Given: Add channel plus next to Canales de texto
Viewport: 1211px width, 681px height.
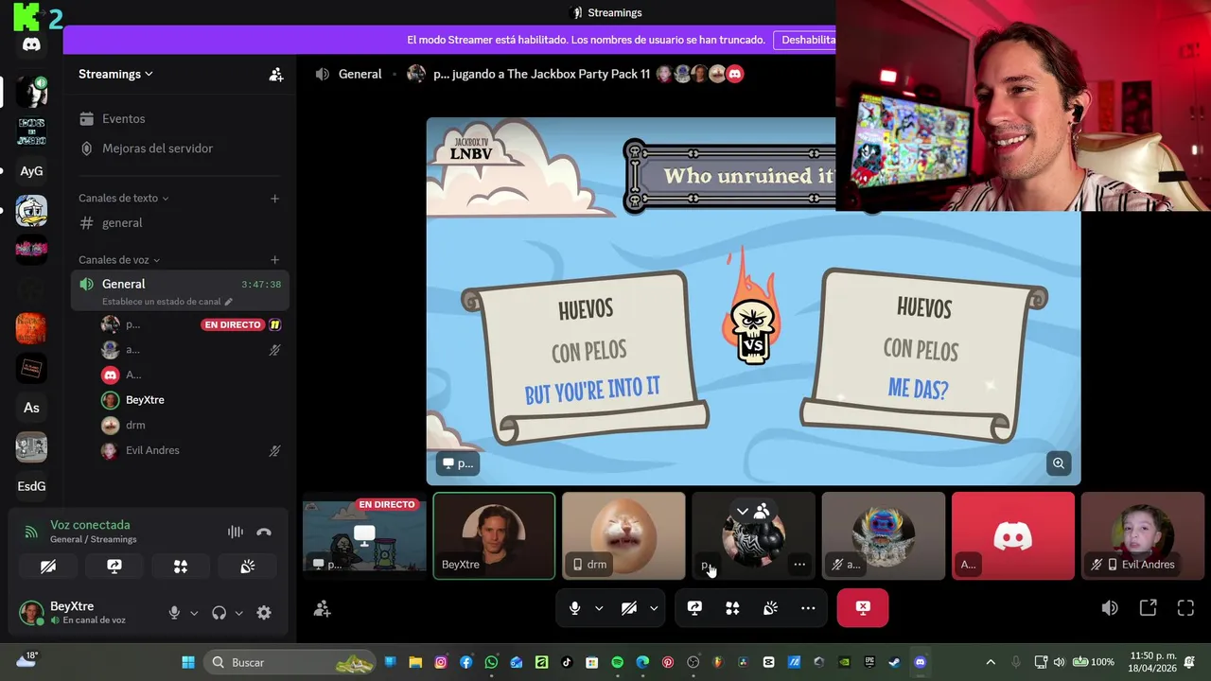Looking at the screenshot, I should pyautogui.click(x=275, y=199).
